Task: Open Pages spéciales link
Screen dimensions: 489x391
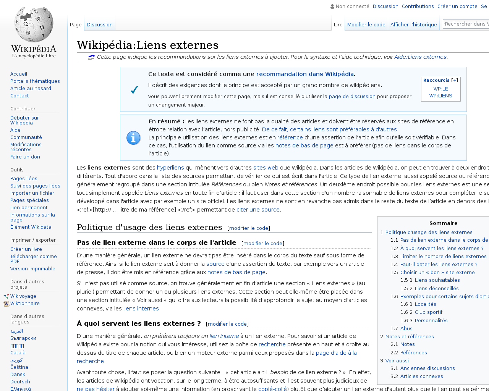Action: 29,200
